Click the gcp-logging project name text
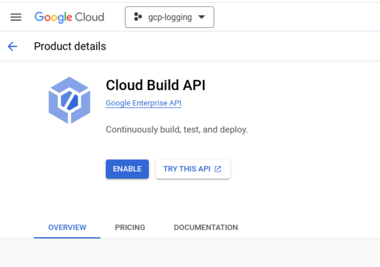Screen dimensions: 380x267 point(170,17)
